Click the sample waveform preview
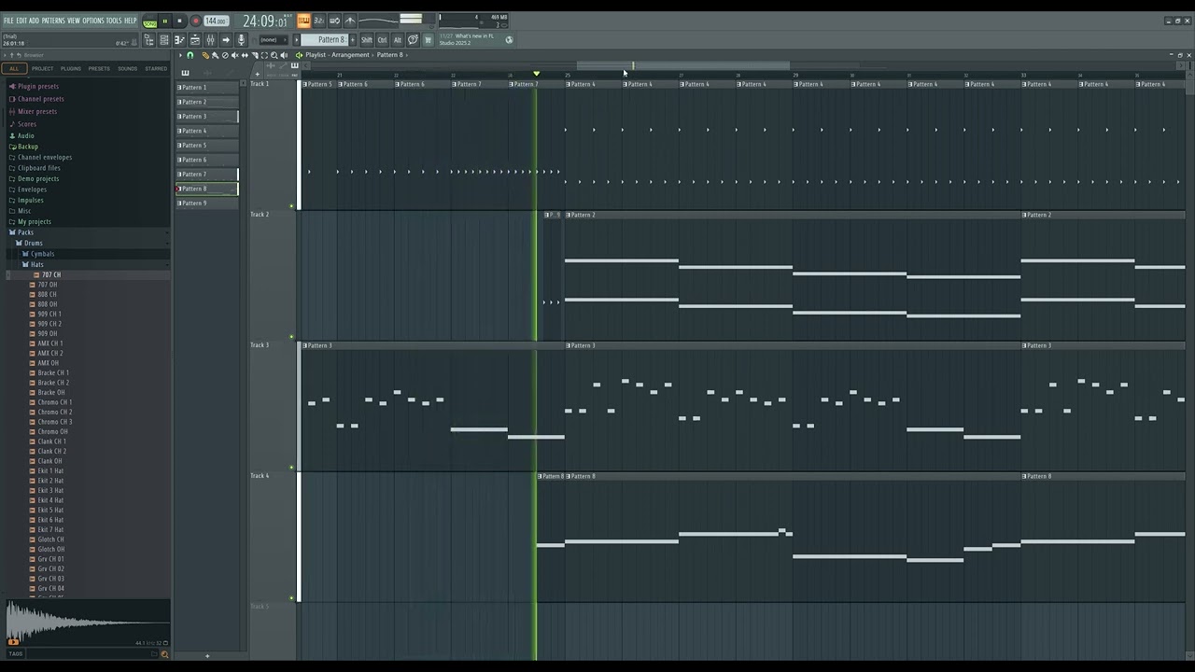The height and width of the screenshot is (672, 1195). [86, 623]
